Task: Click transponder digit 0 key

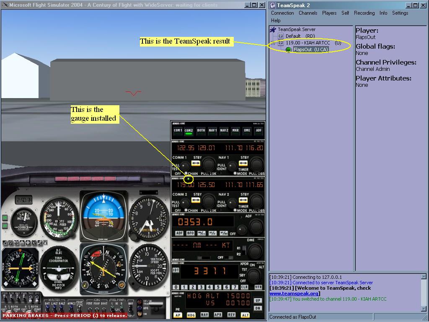Action: [176, 287]
